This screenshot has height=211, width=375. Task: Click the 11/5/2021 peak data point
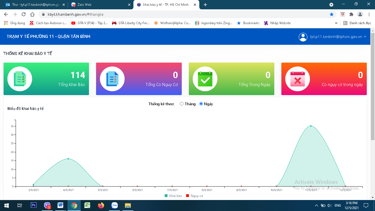coord(311,126)
